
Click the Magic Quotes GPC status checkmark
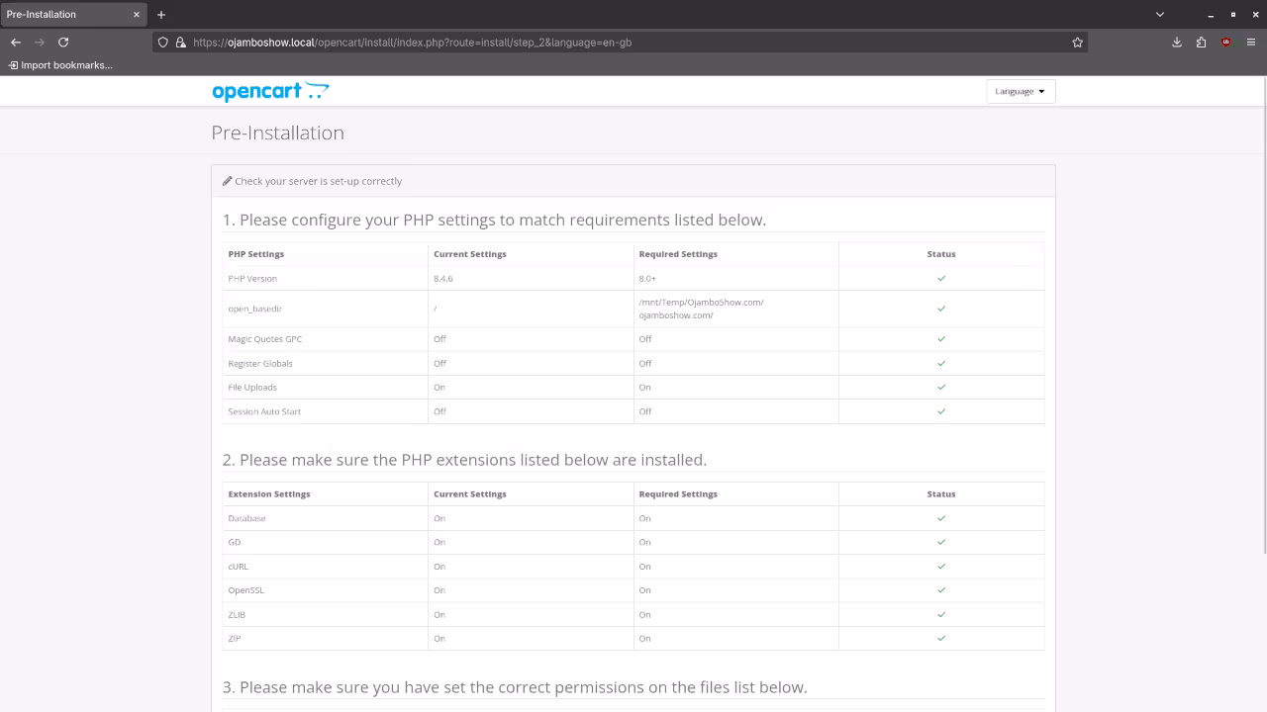coord(941,339)
